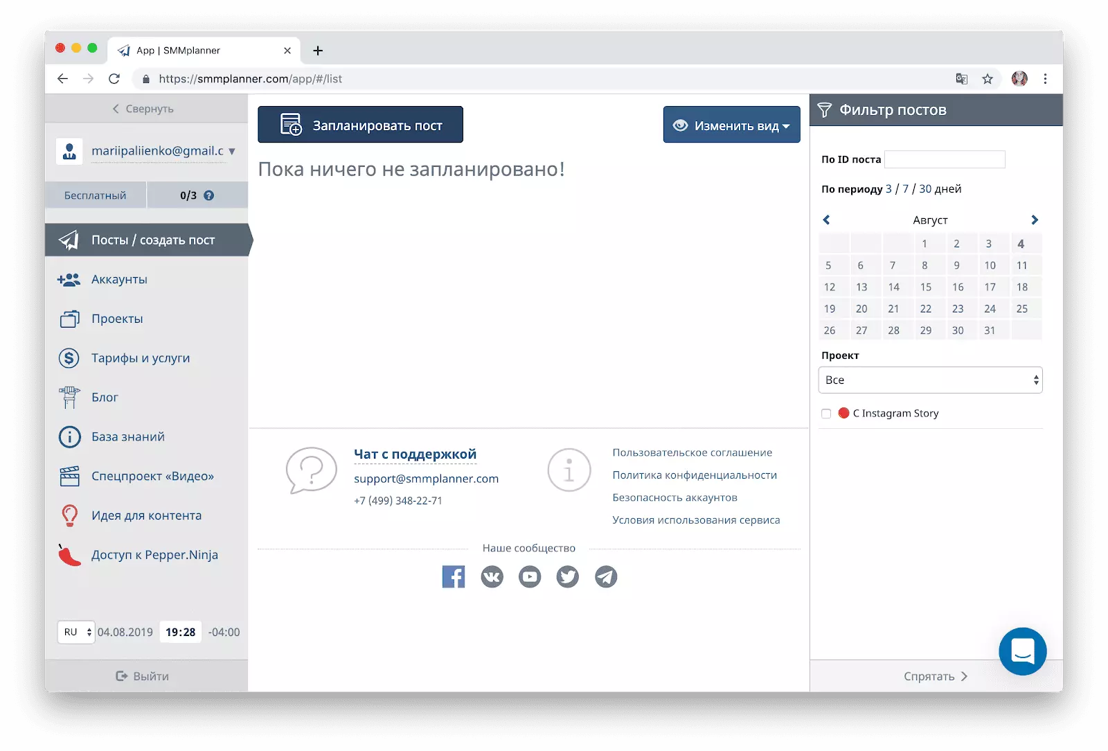Open the Facebook community icon
Image resolution: width=1108 pixels, height=751 pixels.
(x=454, y=576)
